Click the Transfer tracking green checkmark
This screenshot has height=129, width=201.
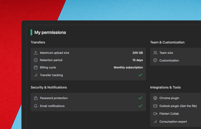140,75
